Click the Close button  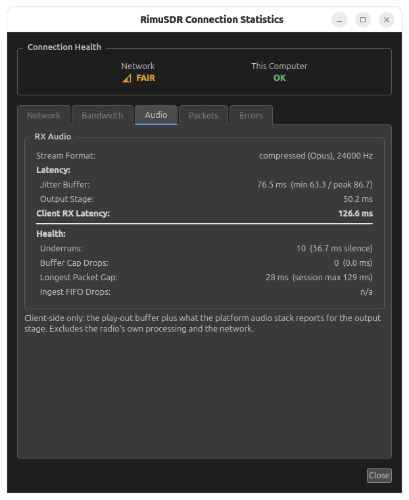[379, 476]
